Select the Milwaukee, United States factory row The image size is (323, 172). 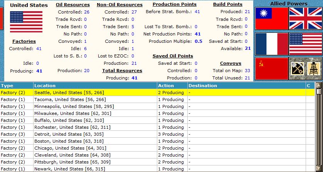click(157, 113)
